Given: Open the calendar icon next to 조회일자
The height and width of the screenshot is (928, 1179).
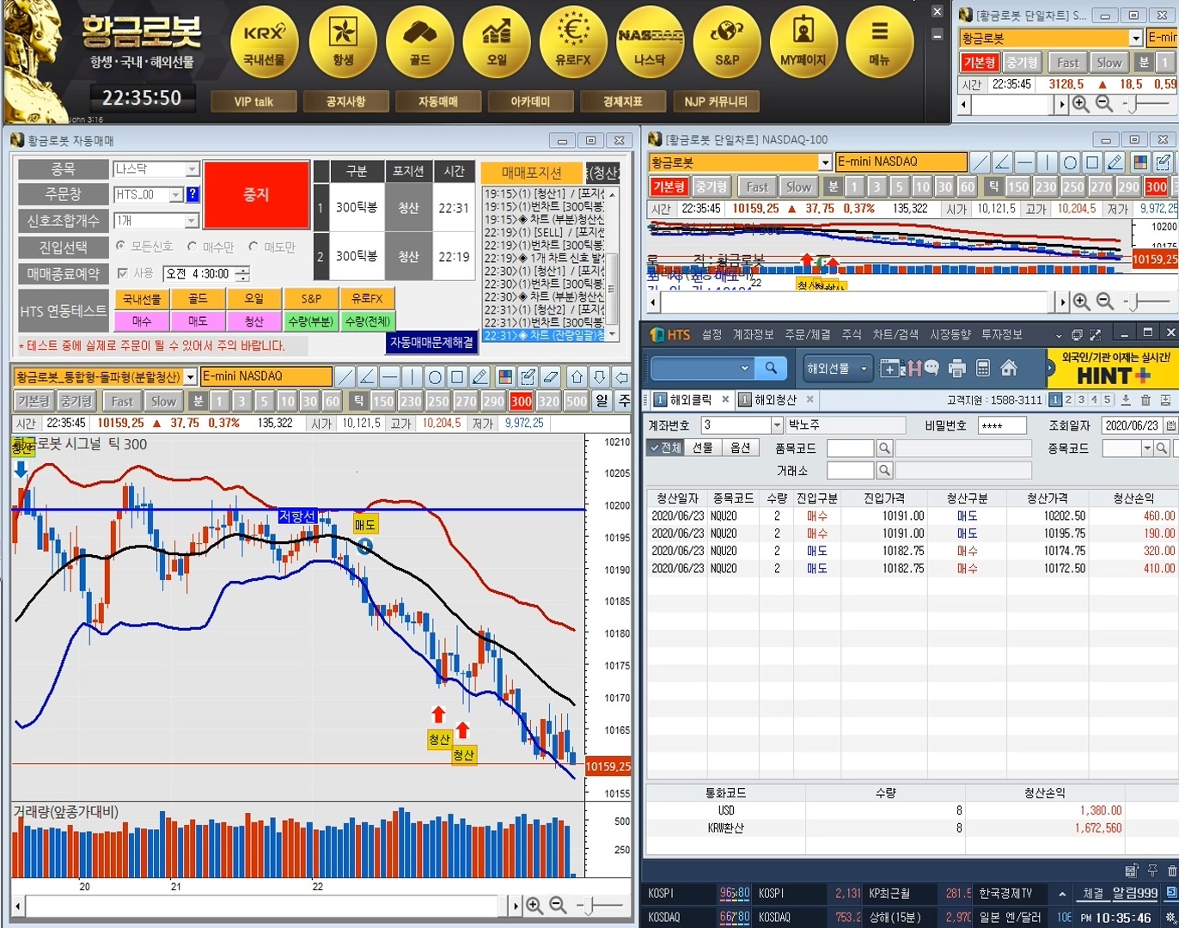Looking at the screenshot, I should tap(1169, 425).
